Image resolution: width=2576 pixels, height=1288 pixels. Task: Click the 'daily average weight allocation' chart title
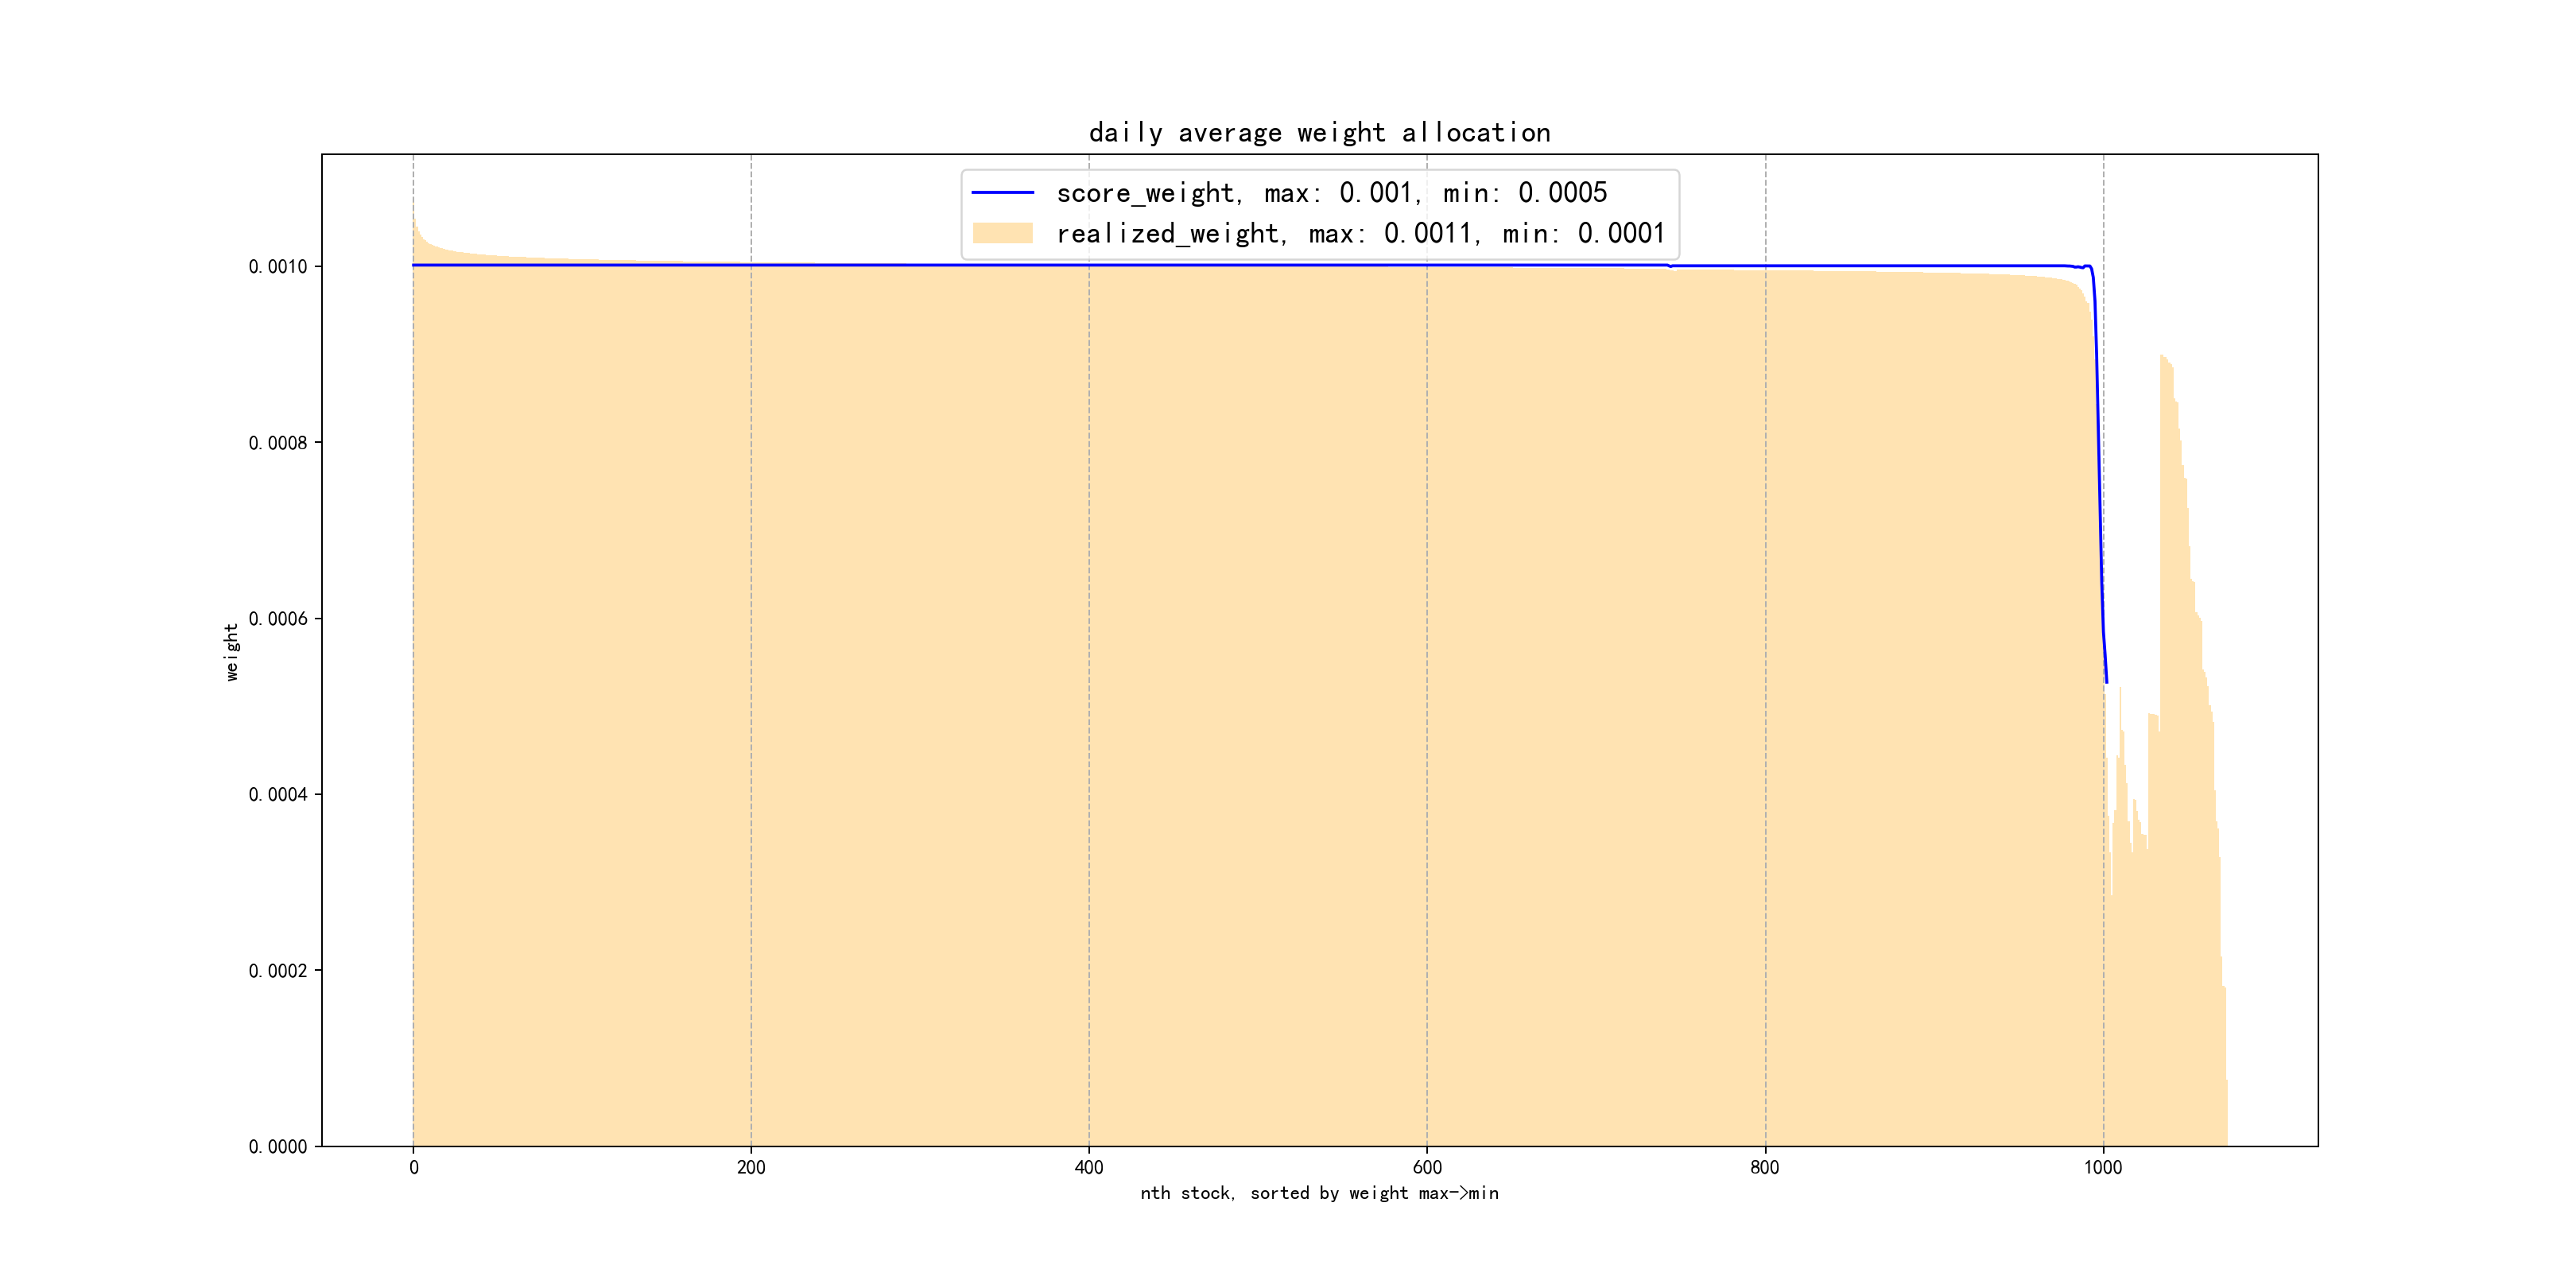[1319, 132]
